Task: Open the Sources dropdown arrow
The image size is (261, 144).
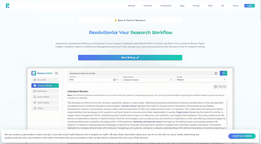Action: 117,80
